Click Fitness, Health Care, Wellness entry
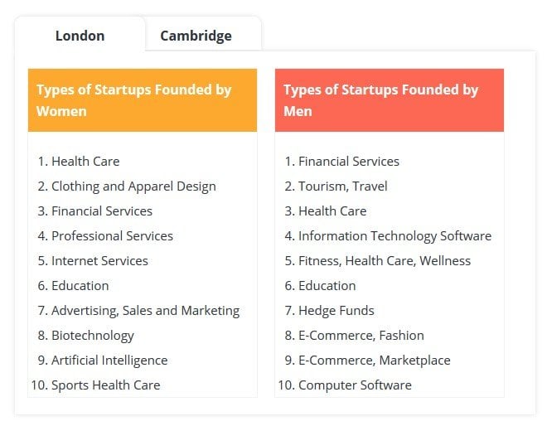Screen dimensions: 547x426 pyautogui.click(x=384, y=261)
